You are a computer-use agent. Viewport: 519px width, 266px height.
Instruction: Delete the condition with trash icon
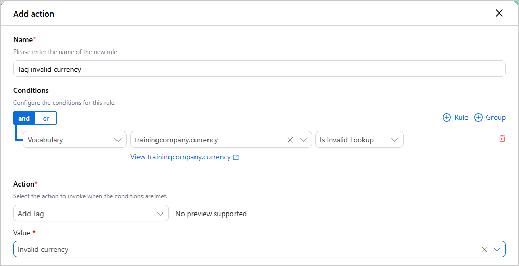pos(502,138)
